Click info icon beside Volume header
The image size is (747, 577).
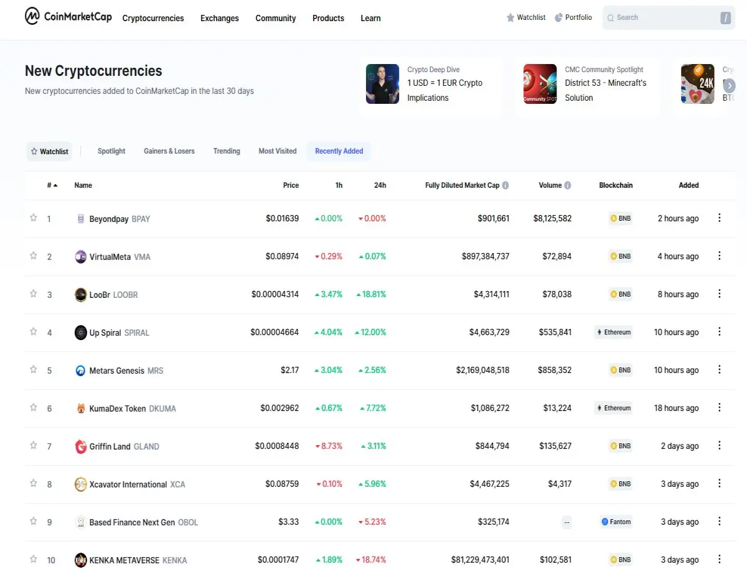(568, 185)
